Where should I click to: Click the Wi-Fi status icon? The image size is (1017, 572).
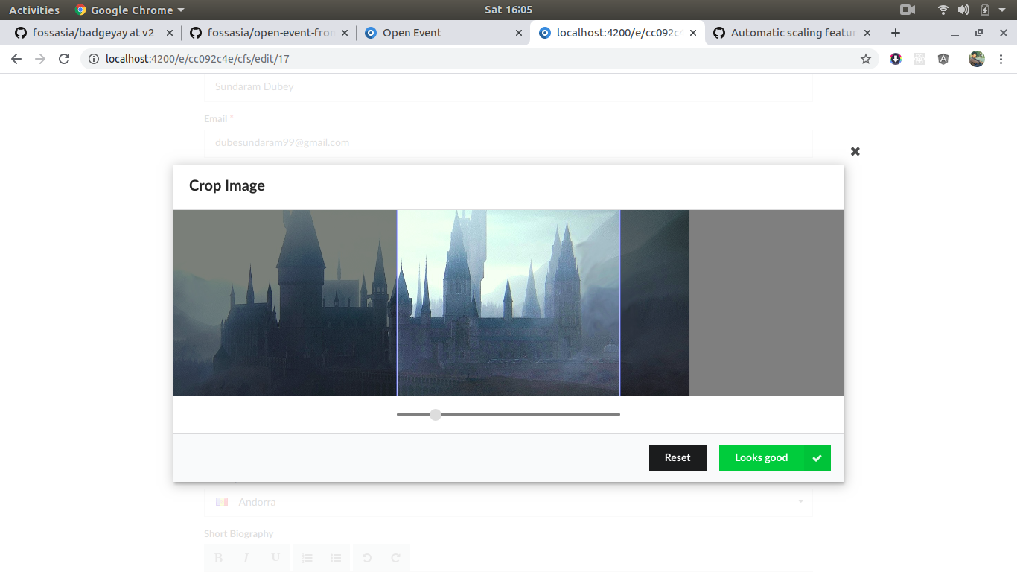point(943,10)
